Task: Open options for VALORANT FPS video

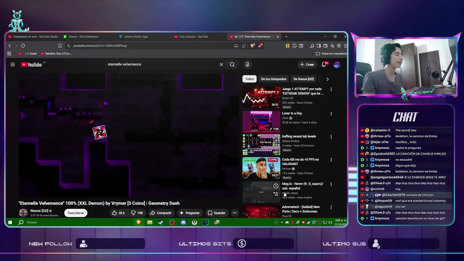Action: [x=331, y=160]
